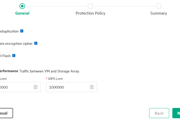Decrease IOPS Limit with down arrow
180x120 pixels.
[x=92, y=88]
